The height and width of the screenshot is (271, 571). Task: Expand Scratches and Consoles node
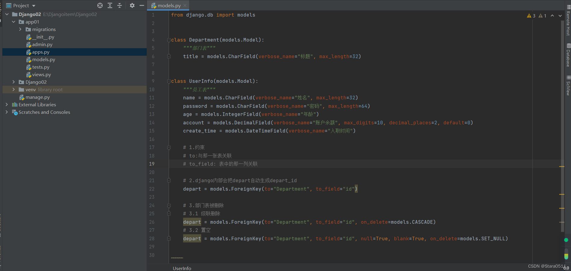tap(7, 112)
